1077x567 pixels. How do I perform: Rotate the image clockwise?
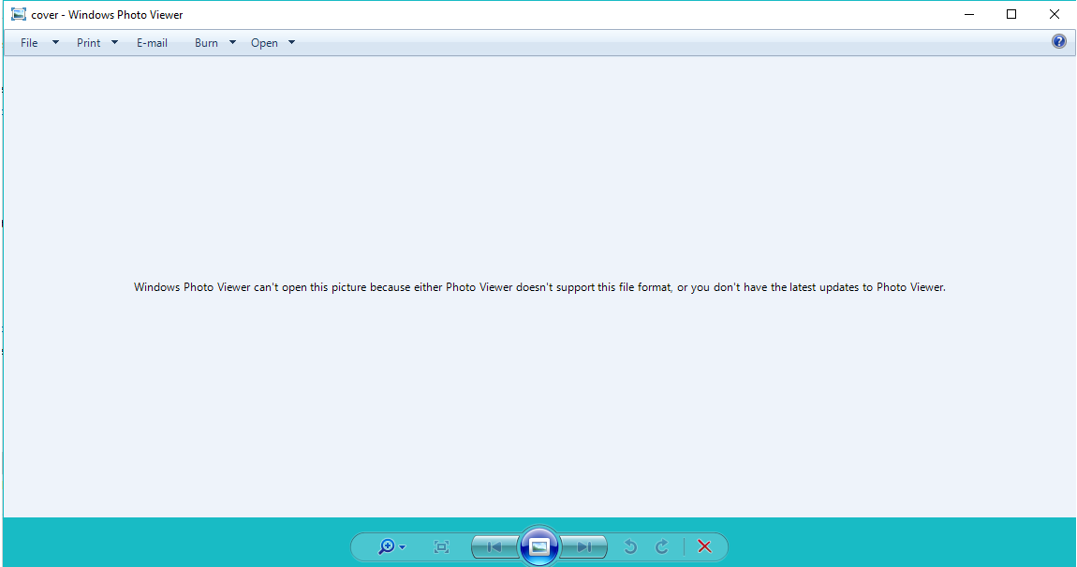(x=661, y=546)
